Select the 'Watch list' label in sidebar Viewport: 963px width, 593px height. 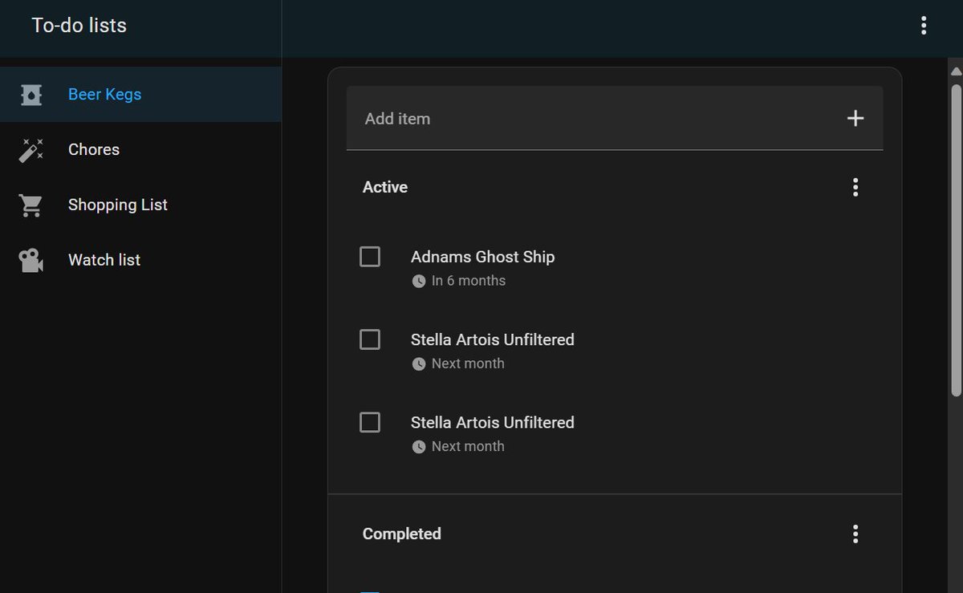[104, 260]
